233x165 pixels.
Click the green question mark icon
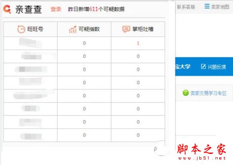(x=186, y=93)
